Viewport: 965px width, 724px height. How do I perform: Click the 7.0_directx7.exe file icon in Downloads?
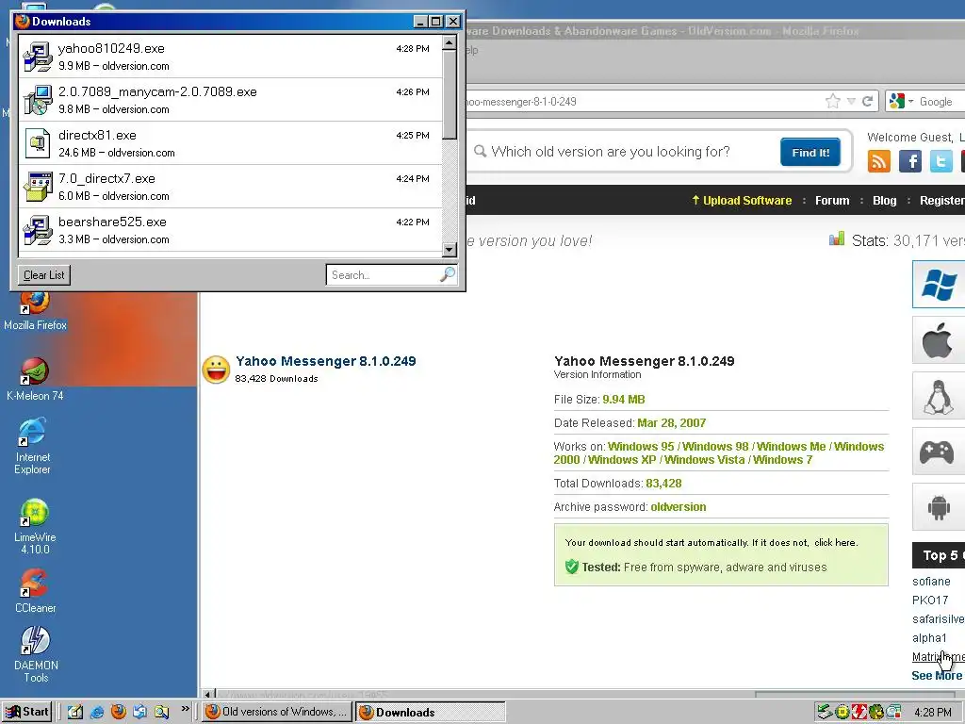pos(38,187)
